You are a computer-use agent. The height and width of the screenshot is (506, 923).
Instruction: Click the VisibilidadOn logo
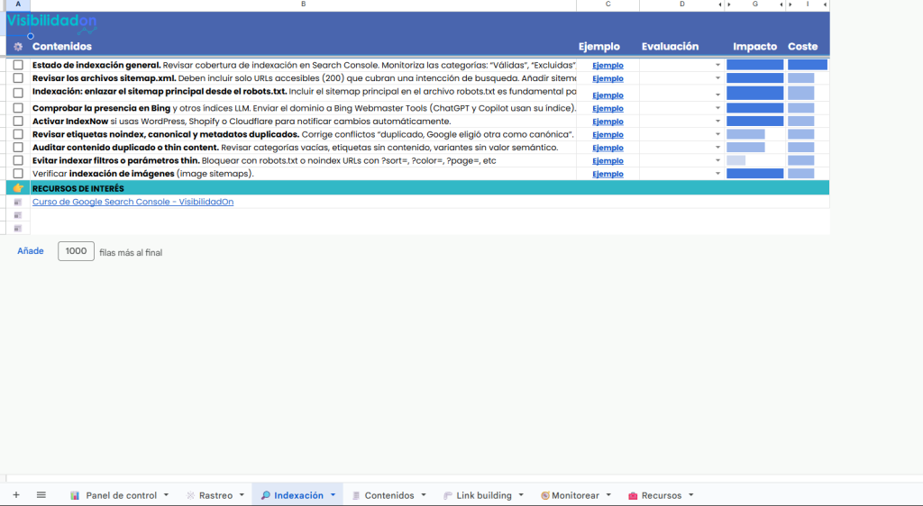(x=51, y=22)
